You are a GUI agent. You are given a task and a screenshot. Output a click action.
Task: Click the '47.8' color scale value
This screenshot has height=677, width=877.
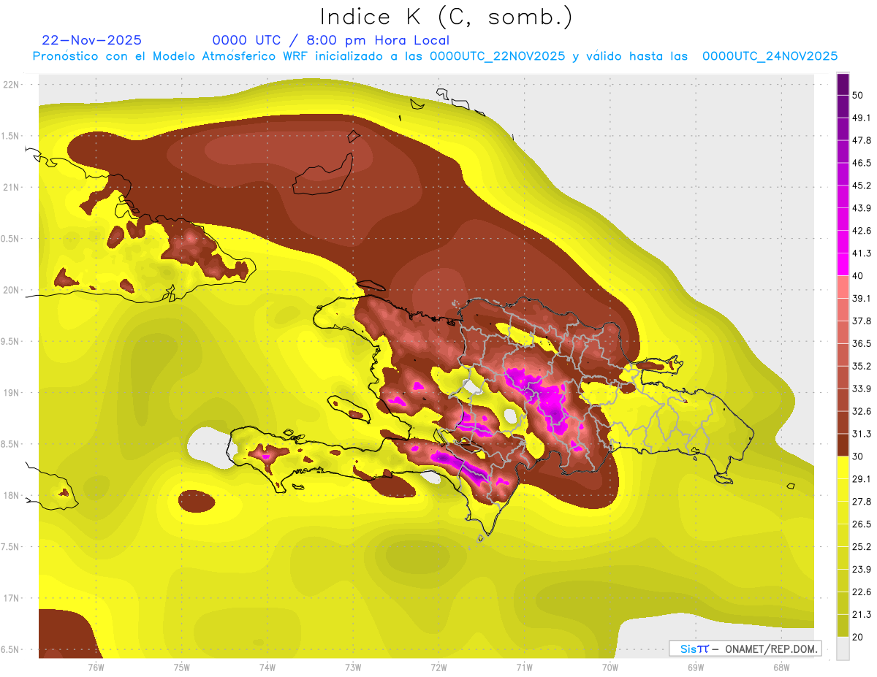tap(862, 140)
